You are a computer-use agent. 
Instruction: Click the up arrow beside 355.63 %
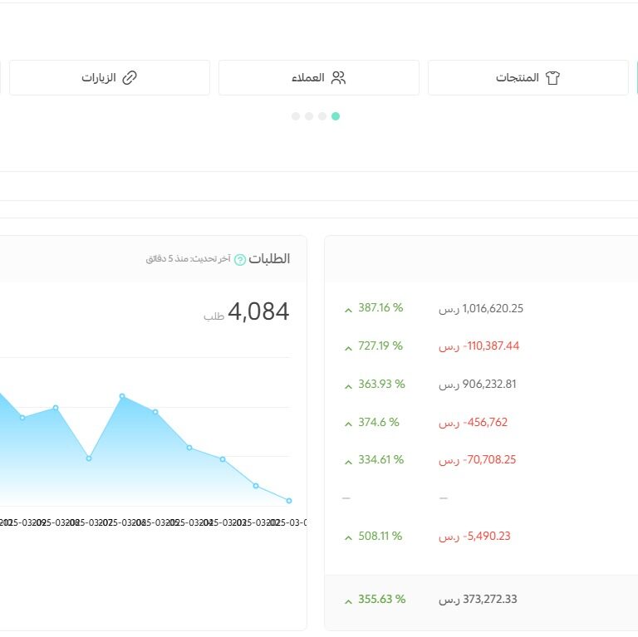point(348,601)
